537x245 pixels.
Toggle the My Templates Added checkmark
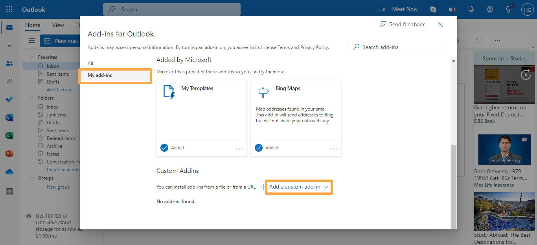[x=164, y=148]
